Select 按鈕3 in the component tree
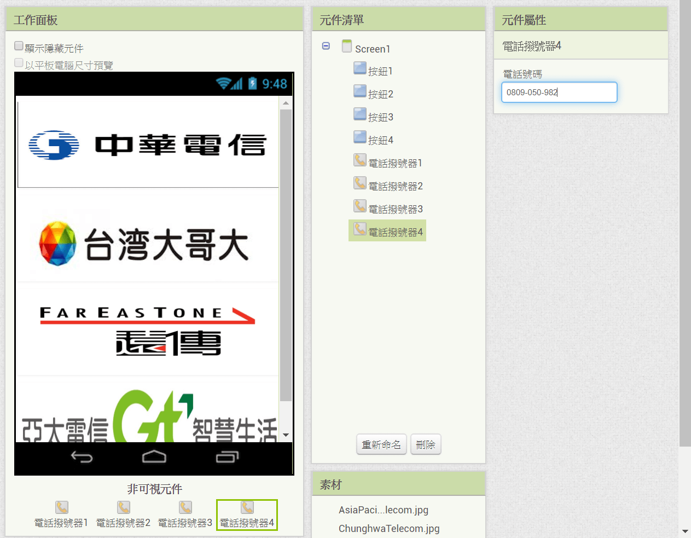This screenshot has width=691, height=538. (381, 117)
